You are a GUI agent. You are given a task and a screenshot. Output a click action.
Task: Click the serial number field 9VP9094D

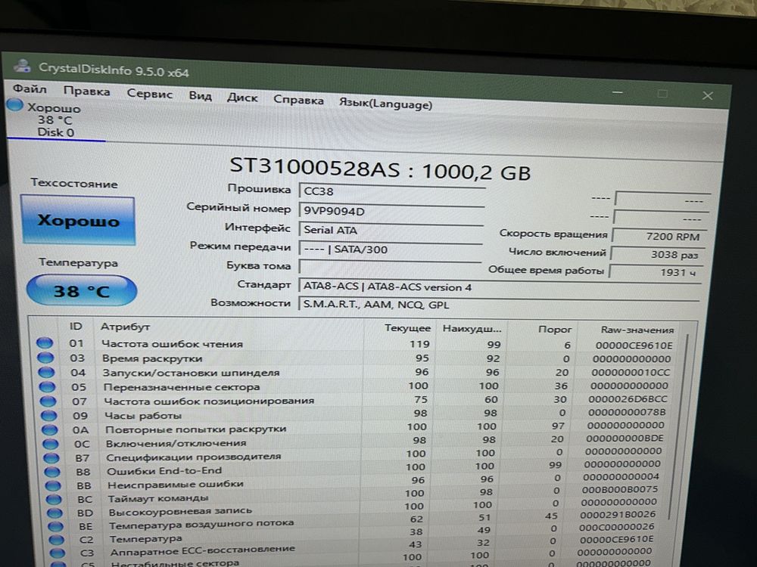(x=391, y=211)
